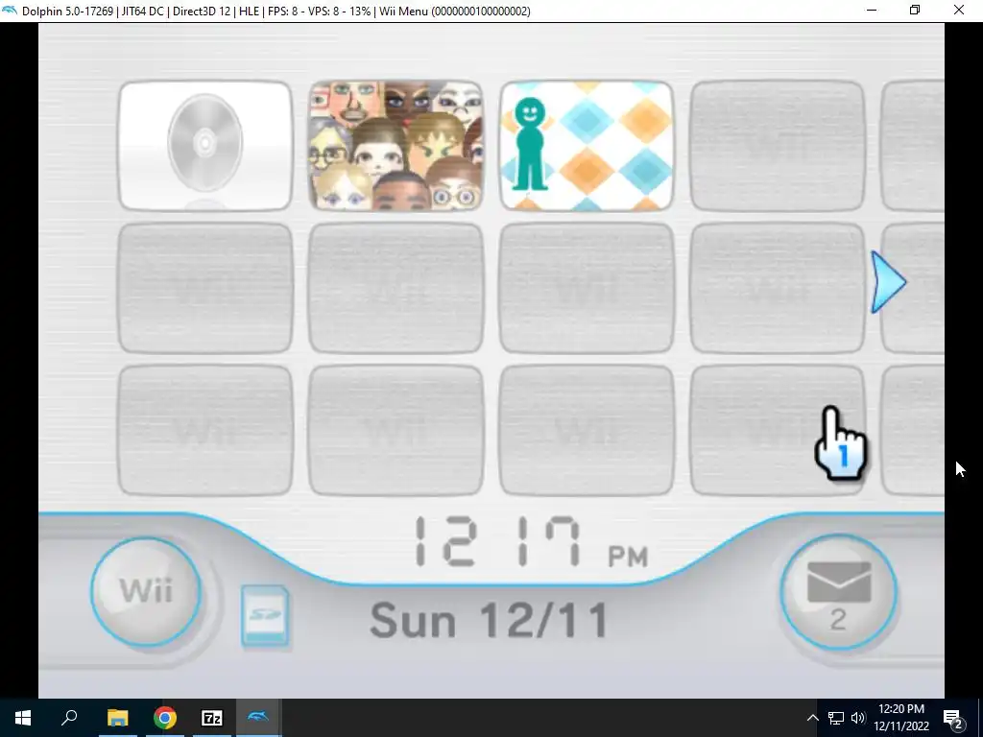The height and width of the screenshot is (737, 983).
Task: Restore down the Dolphin window
Action: [915, 10]
